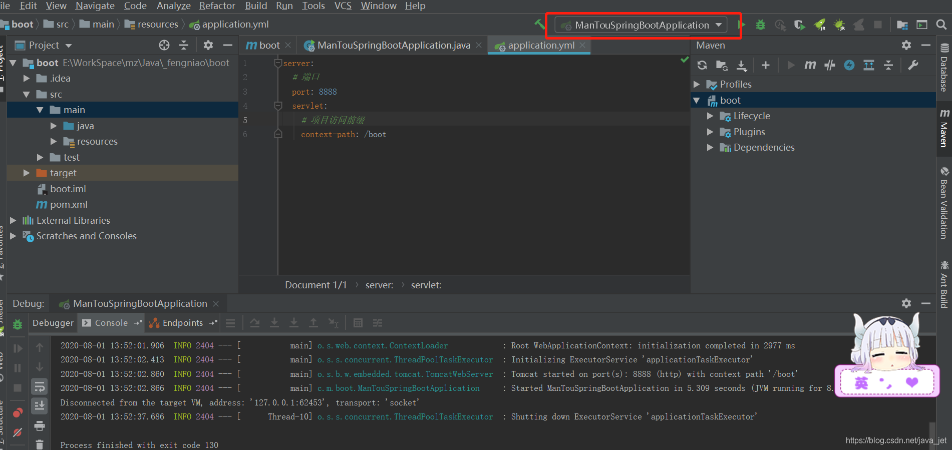Viewport: 952px width, 450px height.
Task: Open Project panel gear settings
Action: tap(208, 45)
